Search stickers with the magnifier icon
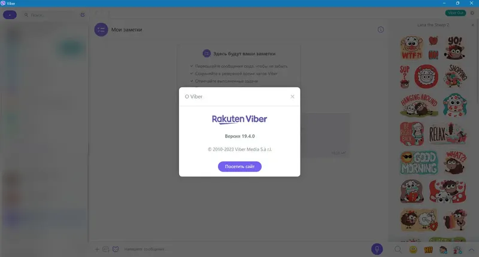The height and width of the screenshot is (257, 479). [x=398, y=250]
